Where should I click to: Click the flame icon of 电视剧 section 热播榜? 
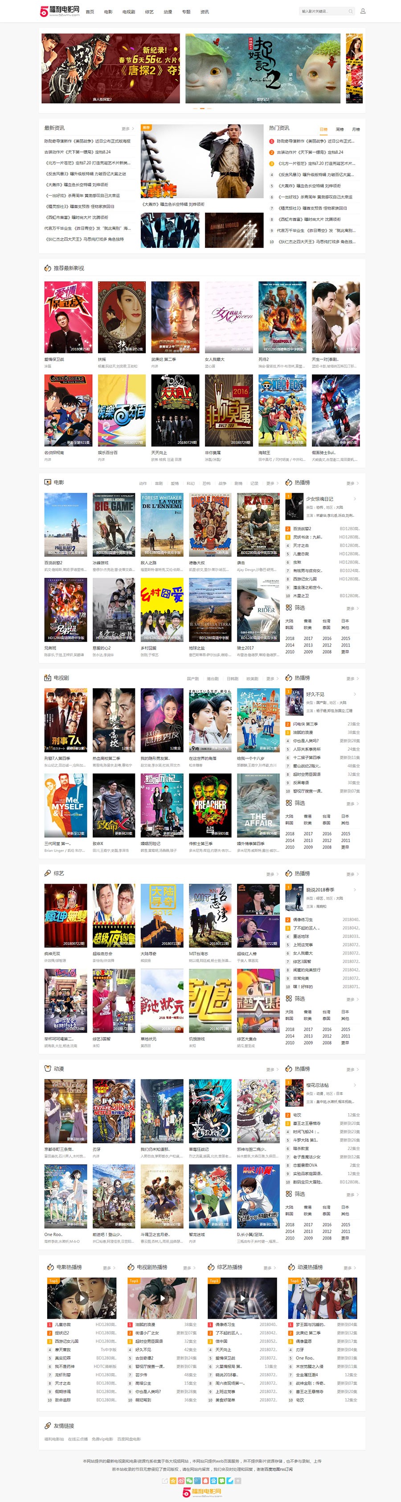click(289, 678)
